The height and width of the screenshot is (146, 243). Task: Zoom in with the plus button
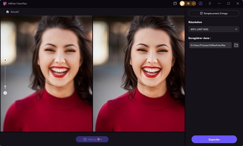point(5,60)
